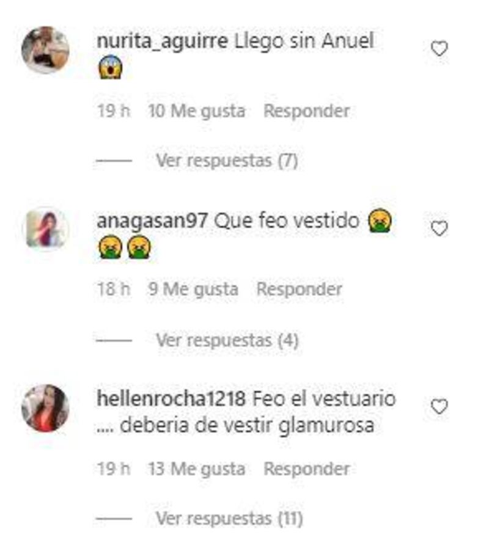Reply to hellenrocha1218's comment via Responder
489x551 pixels.
307,469
